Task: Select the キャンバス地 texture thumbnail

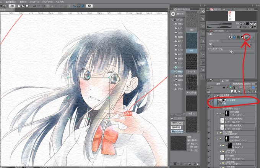Action: [192, 82]
